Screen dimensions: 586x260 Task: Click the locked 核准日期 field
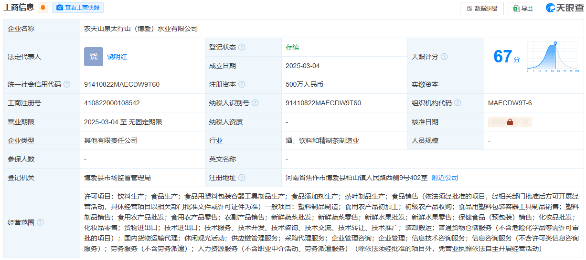510,122
